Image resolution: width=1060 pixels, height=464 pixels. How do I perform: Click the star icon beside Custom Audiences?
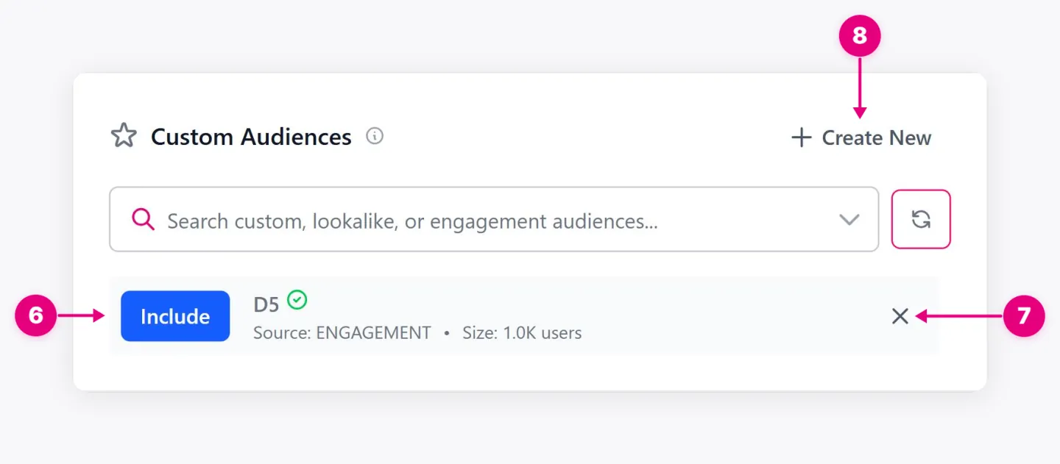pos(124,136)
